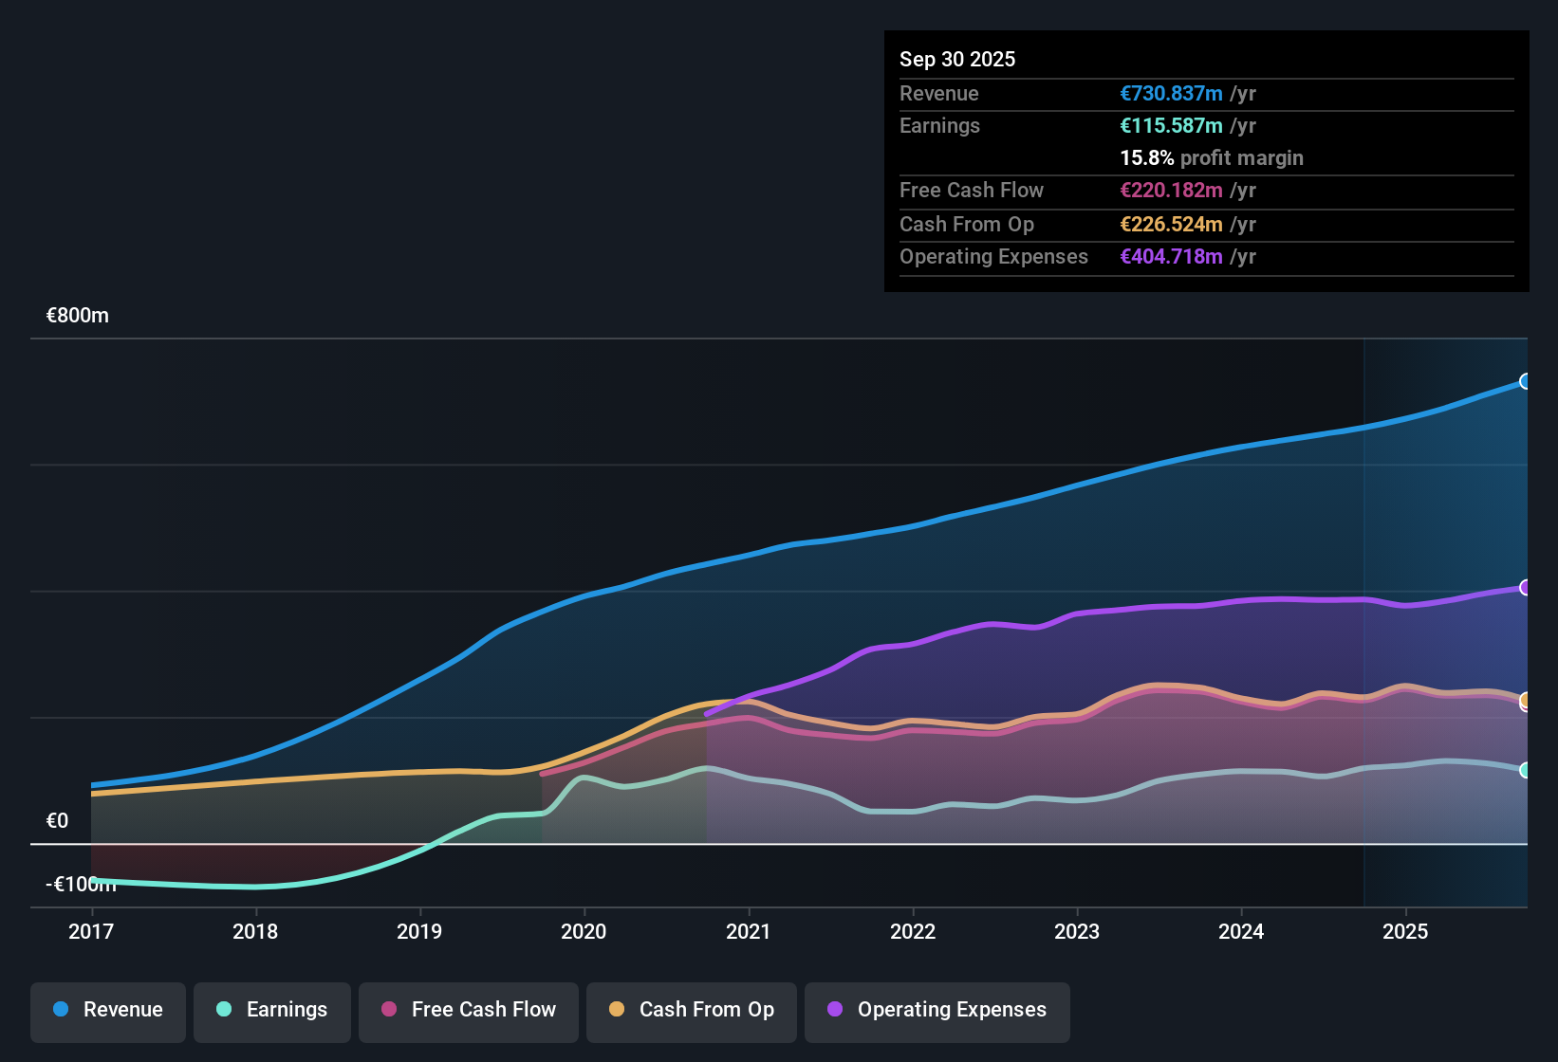Select the Earnings line endpoint marker
This screenshot has width=1558, height=1062.
tap(1526, 770)
